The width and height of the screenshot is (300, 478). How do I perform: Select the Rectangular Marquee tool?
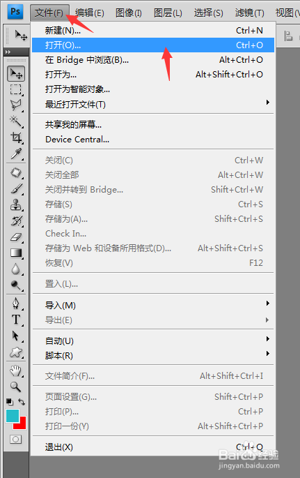pos(16,89)
